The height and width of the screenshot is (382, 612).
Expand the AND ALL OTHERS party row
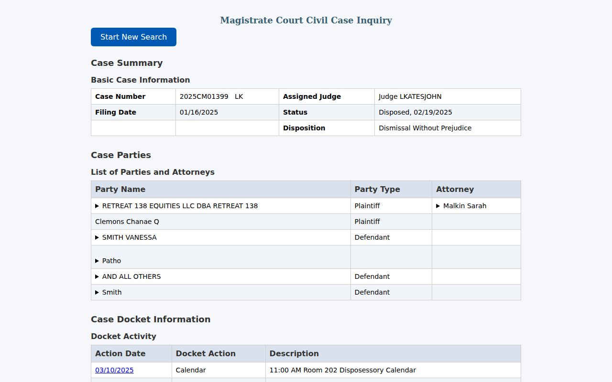pyautogui.click(x=128, y=276)
